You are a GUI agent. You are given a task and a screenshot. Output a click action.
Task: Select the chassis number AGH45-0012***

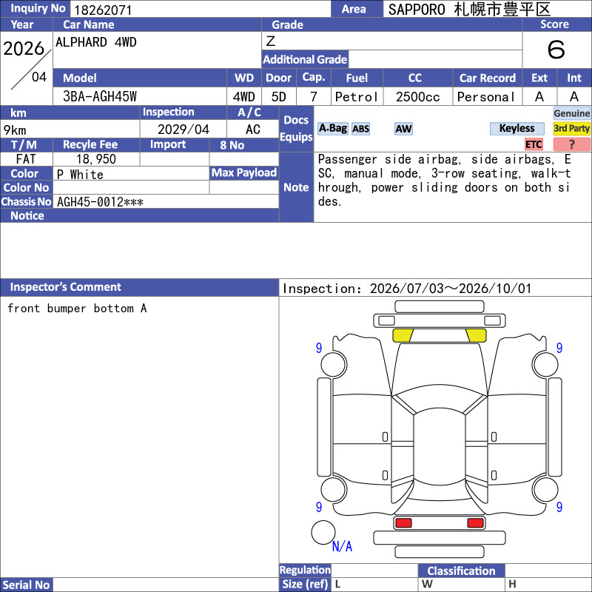pos(100,202)
